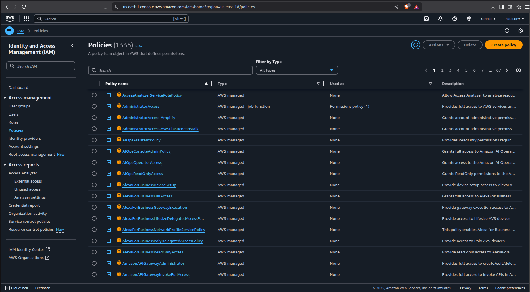Open the console settings gear in top bar
This screenshot has width=530, height=292.
pyautogui.click(x=469, y=19)
